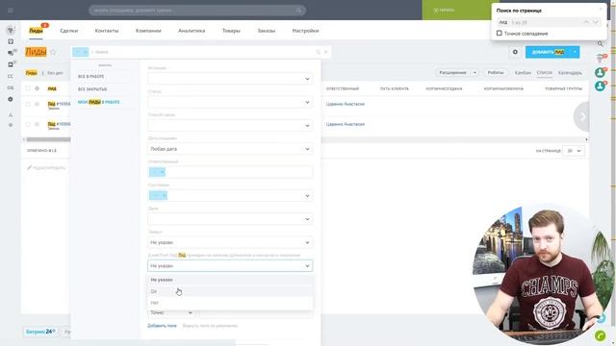Click the star next to Лиды title
This screenshot has height=346, width=616.
pyautogui.click(x=53, y=52)
